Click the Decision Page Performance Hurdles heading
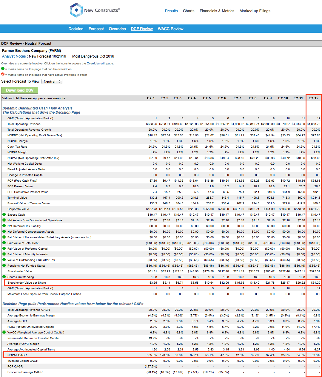The height and width of the screenshot is (377, 322). tap(73, 304)
